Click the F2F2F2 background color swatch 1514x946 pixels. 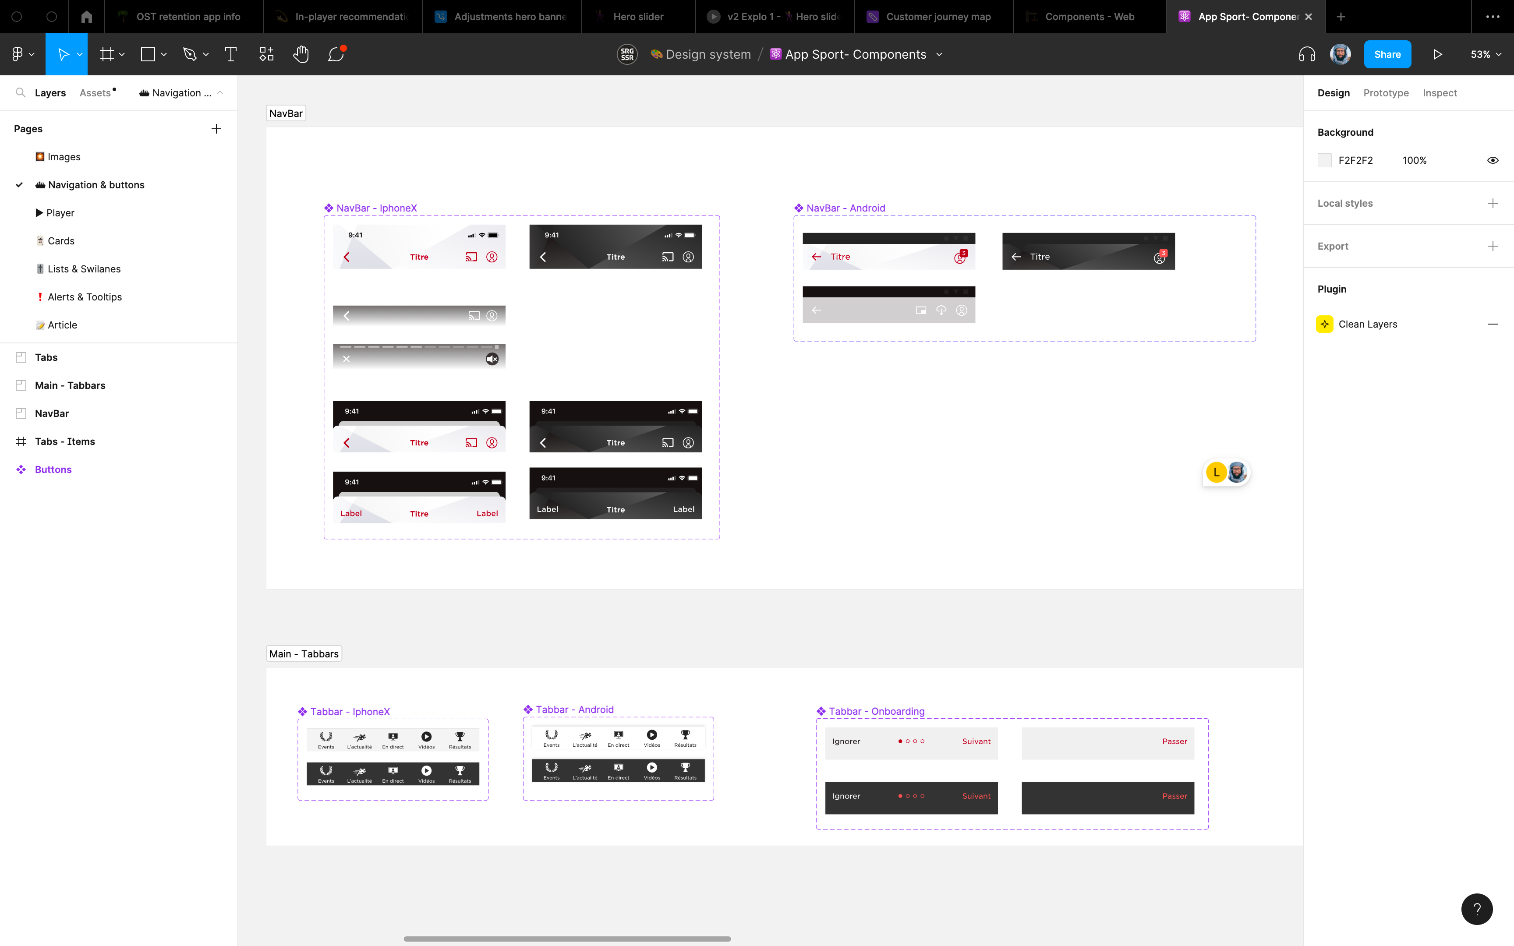click(x=1324, y=160)
